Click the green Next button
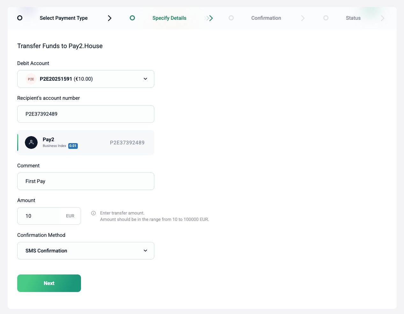 click(49, 283)
